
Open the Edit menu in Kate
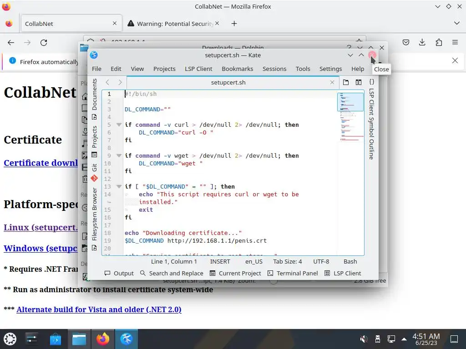[x=116, y=69]
